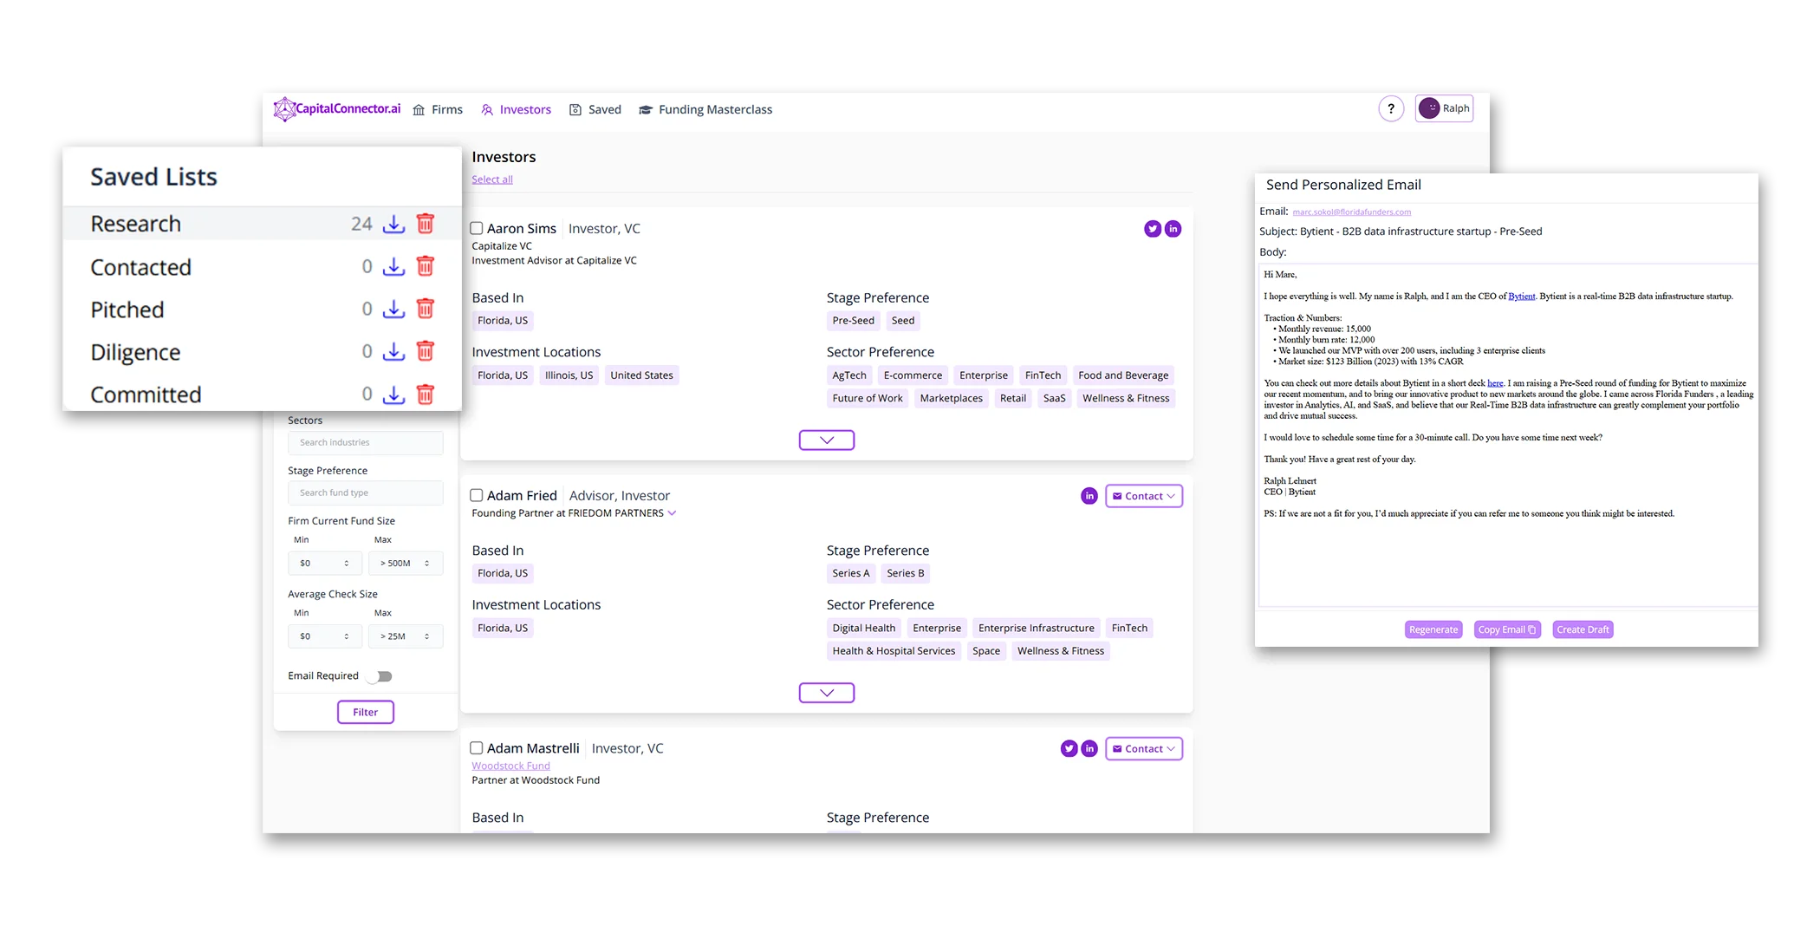Image resolution: width=1820 pixels, height=926 pixels.
Task: Open Adam Fried's Contact dropdown
Action: 1143,496
